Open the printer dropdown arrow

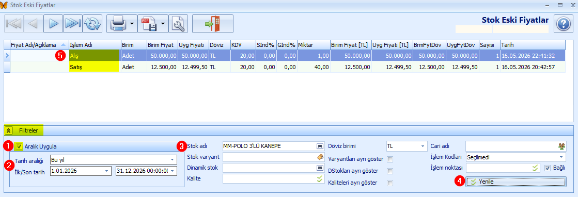pos(132,24)
